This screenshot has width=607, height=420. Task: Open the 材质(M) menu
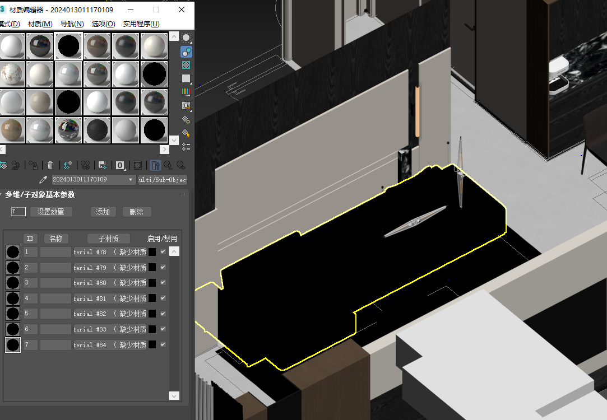(x=40, y=24)
